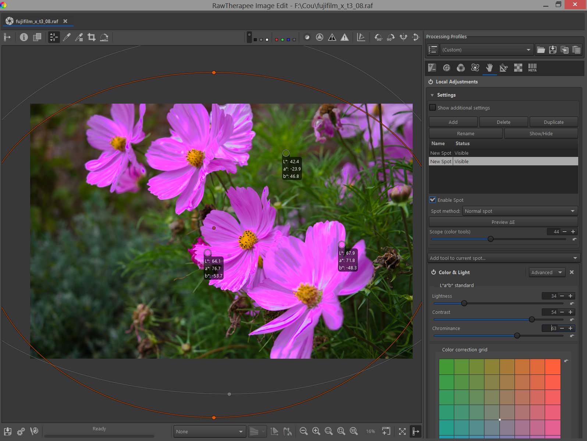Click the Straighten/rotate tool icon
The width and height of the screenshot is (587, 441).
[104, 37]
